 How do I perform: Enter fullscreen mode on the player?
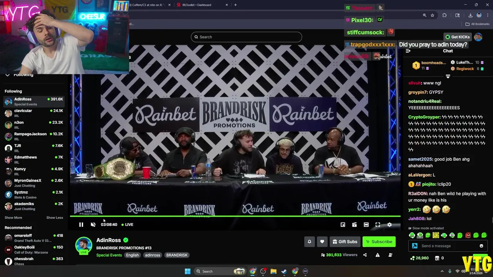378,225
